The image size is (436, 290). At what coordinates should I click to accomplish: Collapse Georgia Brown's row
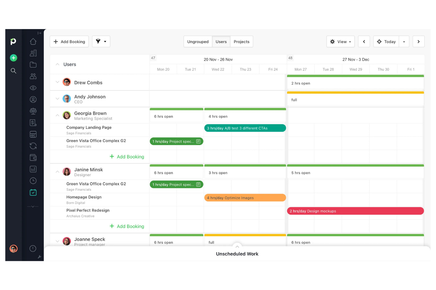pos(57,115)
